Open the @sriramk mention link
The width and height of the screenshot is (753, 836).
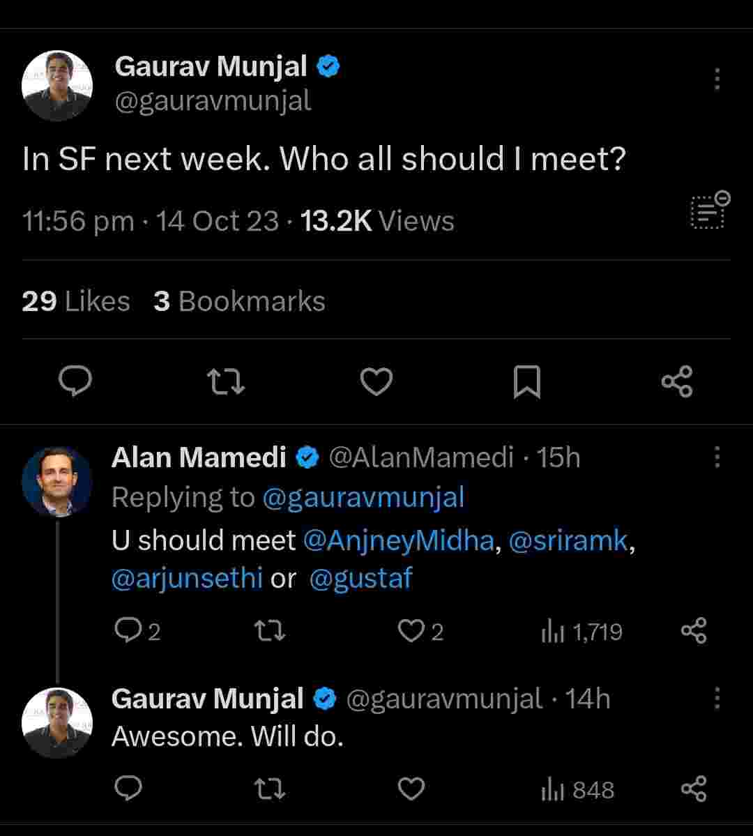pyautogui.click(x=568, y=542)
